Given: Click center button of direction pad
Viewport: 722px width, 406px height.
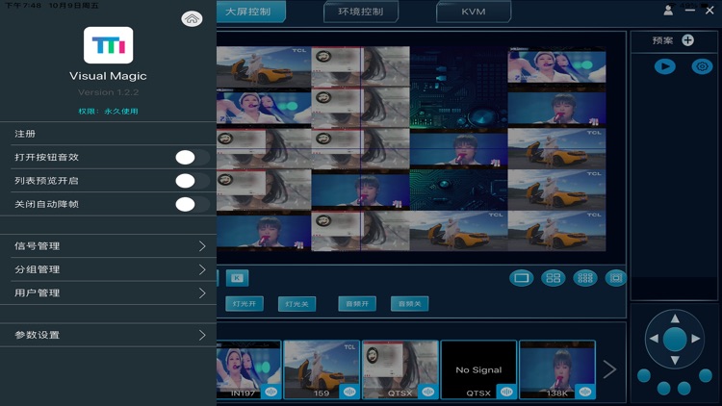Looking at the screenshot, I should pyautogui.click(x=675, y=340).
